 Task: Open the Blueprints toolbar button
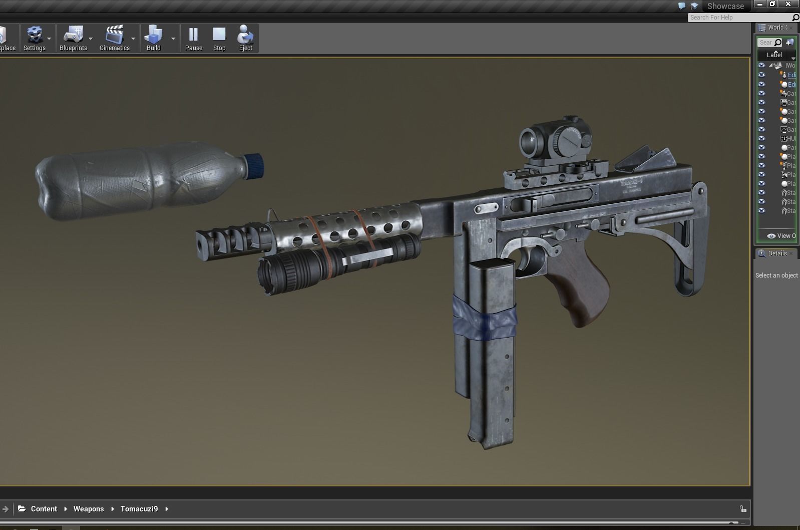pyautogui.click(x=73, y=39)
